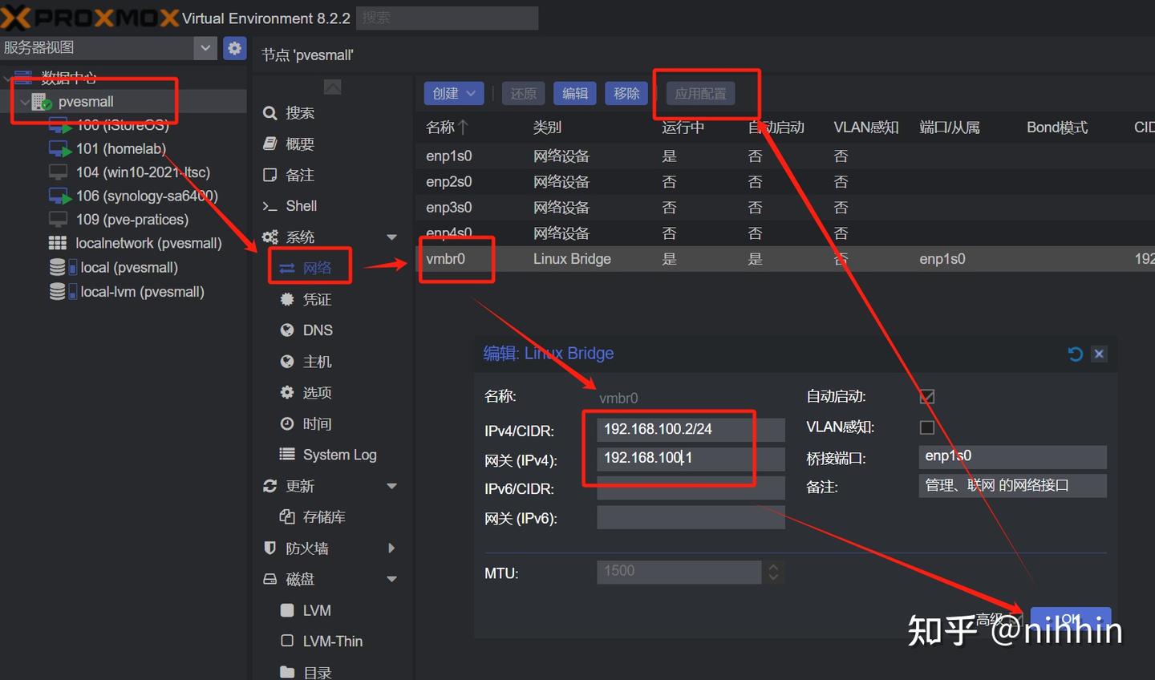
Task: Expand the 防火墙 section arrow
Action: coord(391,548)
